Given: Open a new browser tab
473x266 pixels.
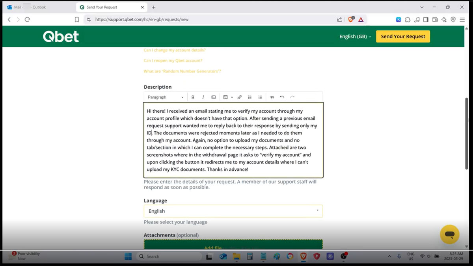Looking at the screenshot, I should point(154,7).
